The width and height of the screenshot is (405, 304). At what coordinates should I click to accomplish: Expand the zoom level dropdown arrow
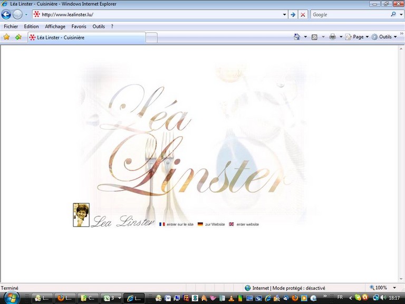[x=393, y=288]
